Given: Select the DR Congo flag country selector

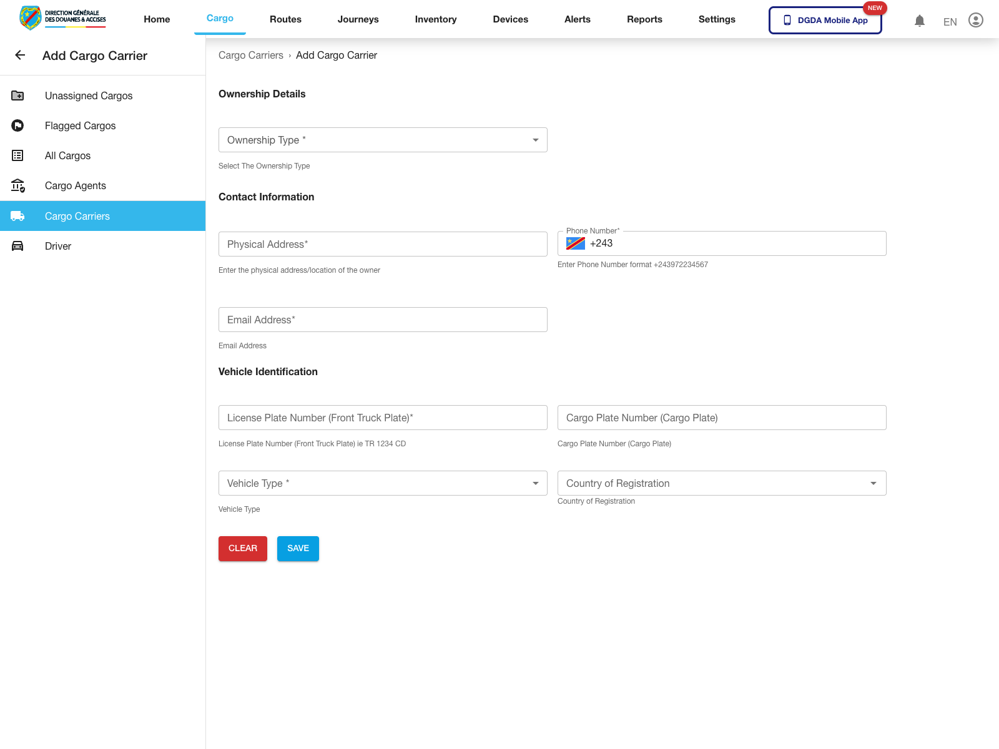Looking at the screenshot, I should click(575, 243).
